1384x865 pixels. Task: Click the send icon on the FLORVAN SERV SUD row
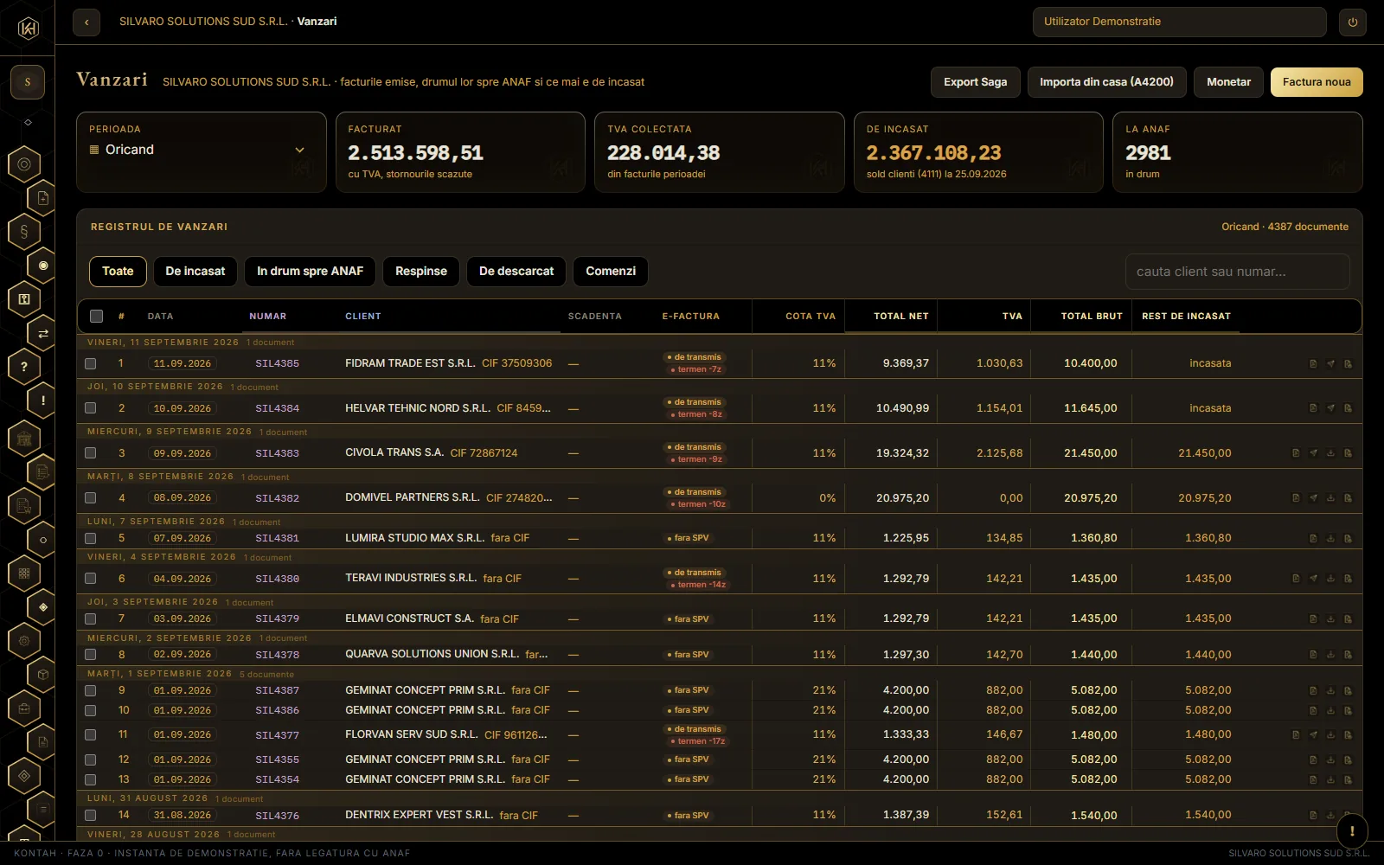(1313, 735)
